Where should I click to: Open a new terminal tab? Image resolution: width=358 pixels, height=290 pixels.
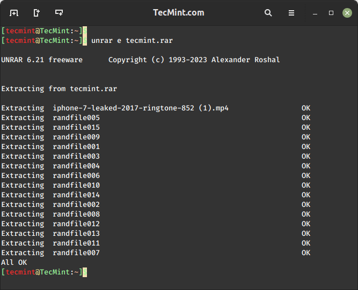[x=14, y=13]
